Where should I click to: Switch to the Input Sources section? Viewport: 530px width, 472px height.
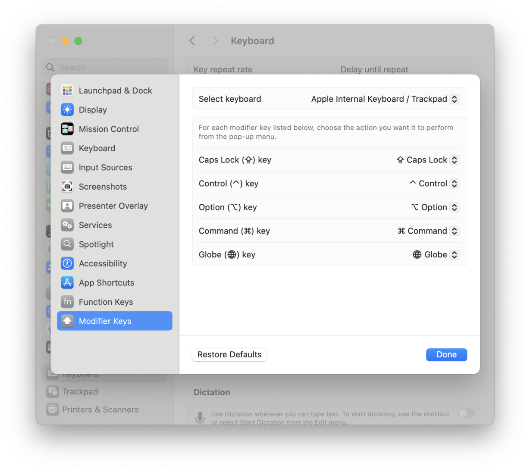tap(105, 168)
